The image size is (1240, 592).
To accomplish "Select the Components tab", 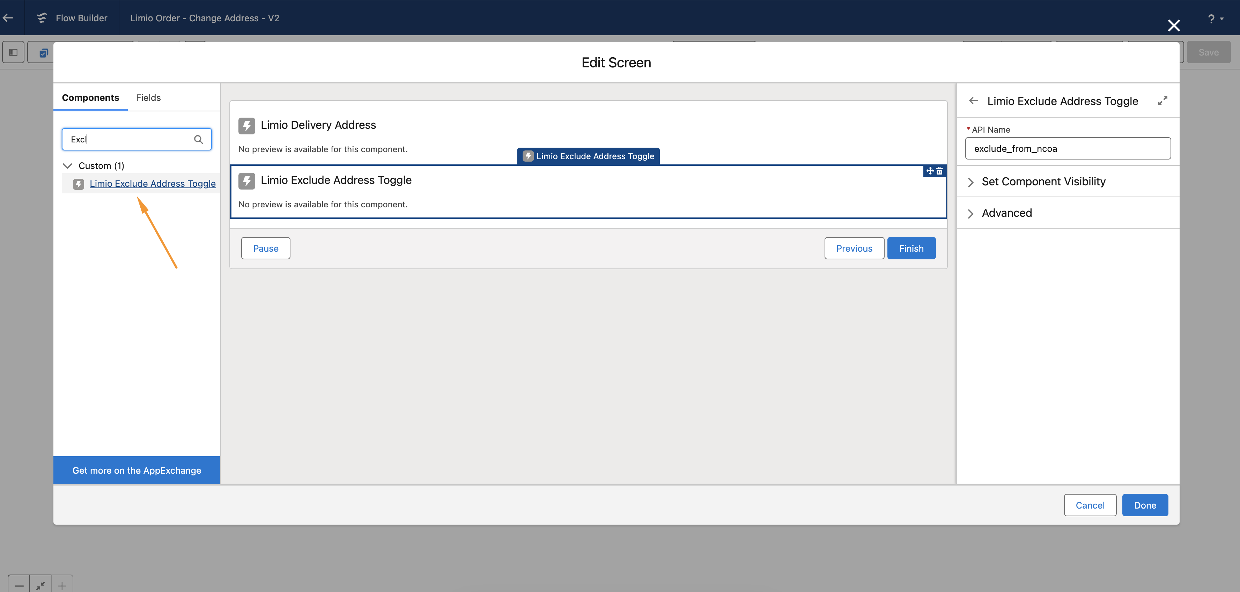I will 90,98.
